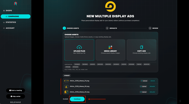Continue to the next step
Viewport: 189px width, 104px height.
point(77,99)
